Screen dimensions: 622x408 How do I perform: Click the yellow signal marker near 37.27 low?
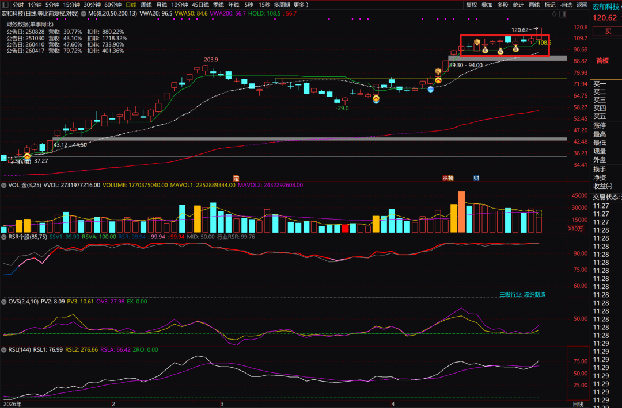point(28,157)
